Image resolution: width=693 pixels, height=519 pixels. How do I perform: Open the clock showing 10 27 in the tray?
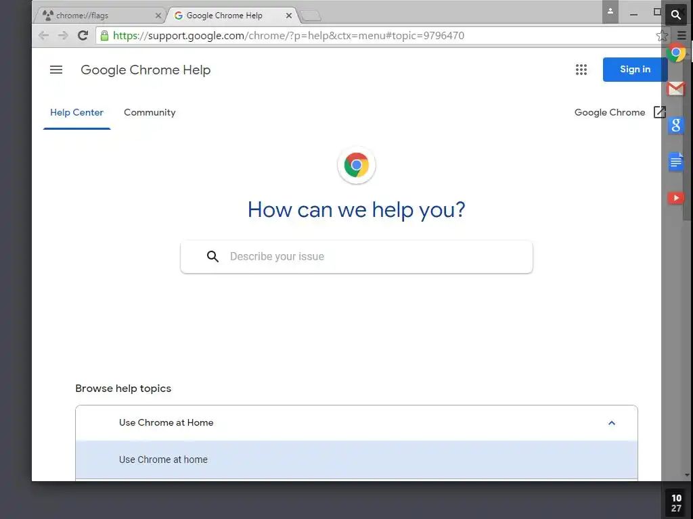676,503
